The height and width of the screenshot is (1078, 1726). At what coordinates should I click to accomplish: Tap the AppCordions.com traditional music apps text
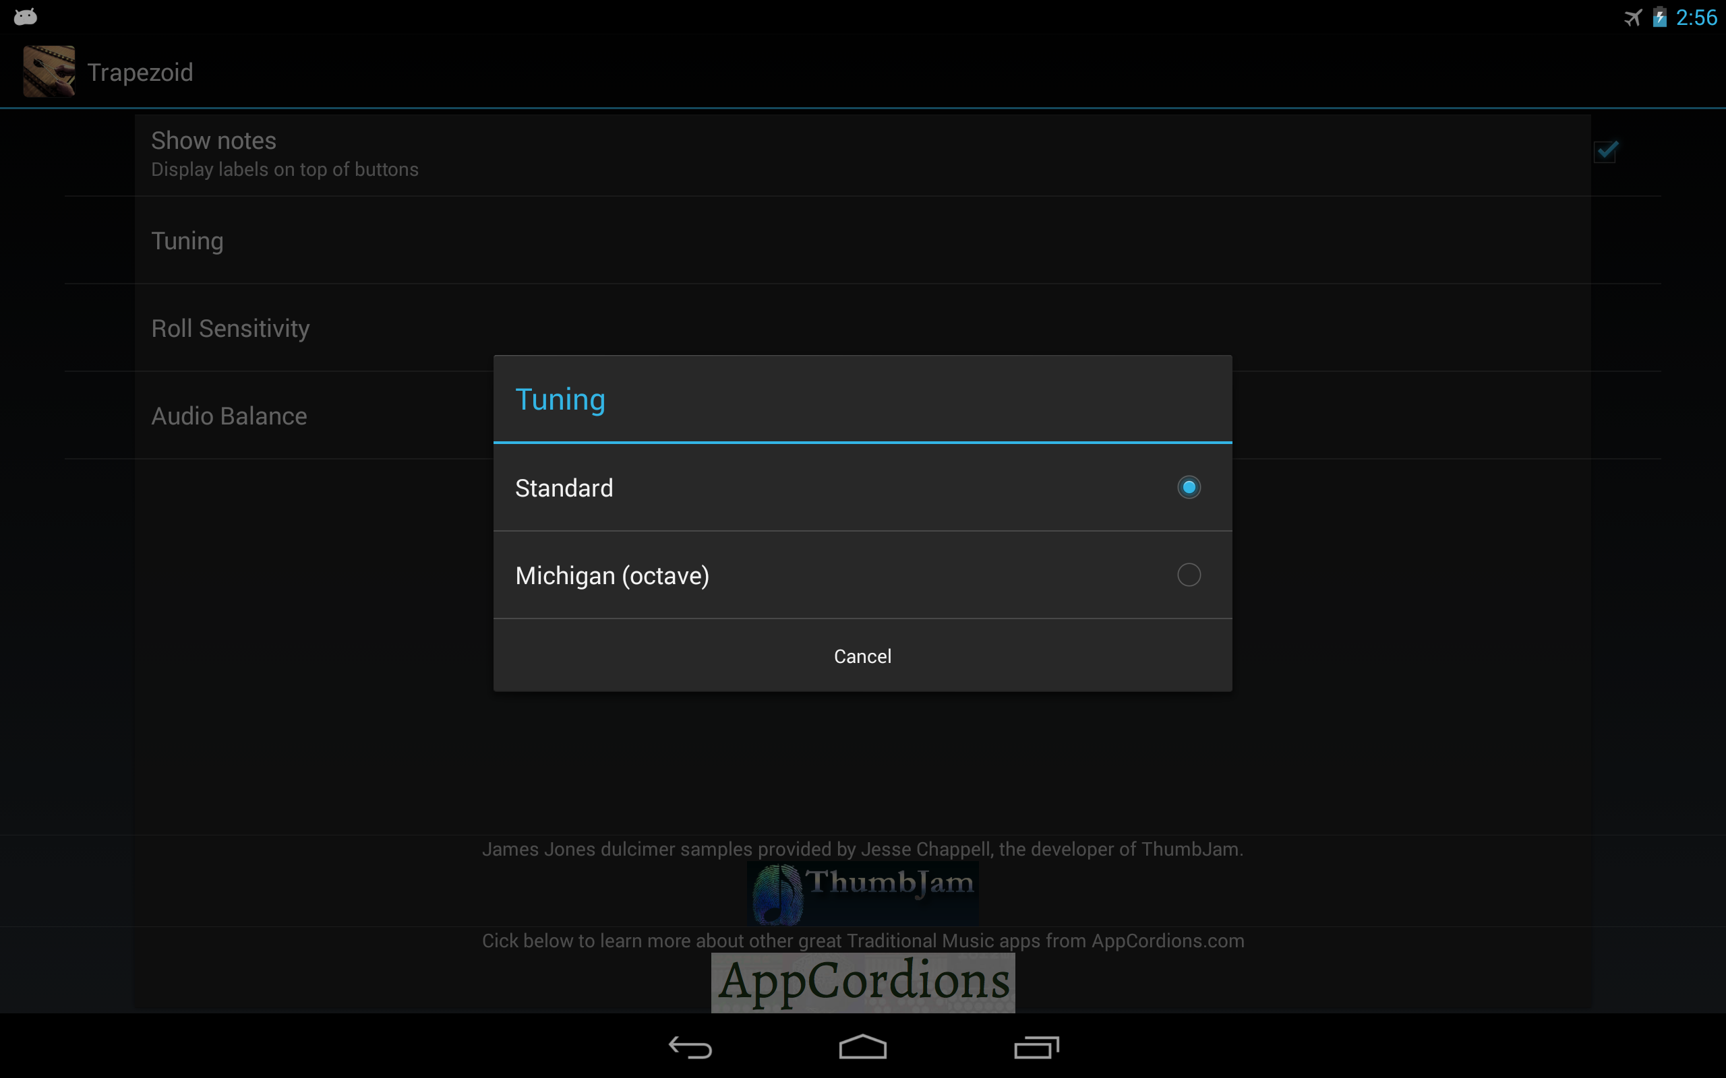pos(863,941)
